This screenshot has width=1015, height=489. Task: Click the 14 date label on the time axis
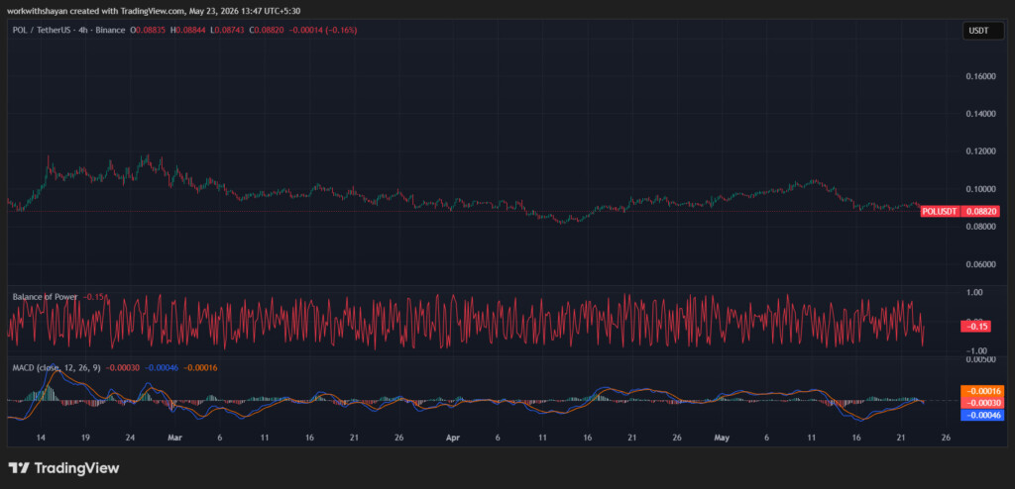[x=41, y=438]
